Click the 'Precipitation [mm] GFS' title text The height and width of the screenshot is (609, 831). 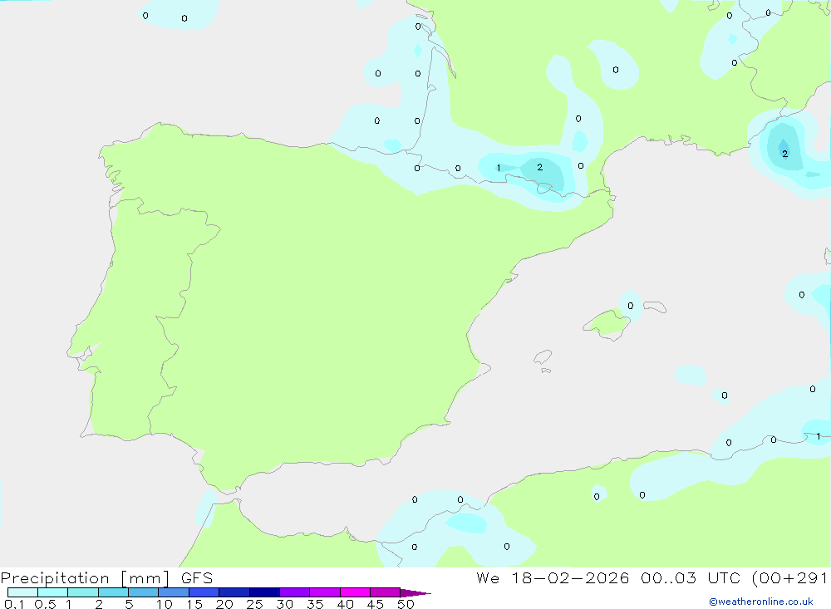pyautogui.click(x=106, y=577)
